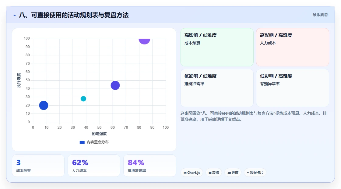Click the 数据卡片 chip diamond icon

(x=248, y=173)
